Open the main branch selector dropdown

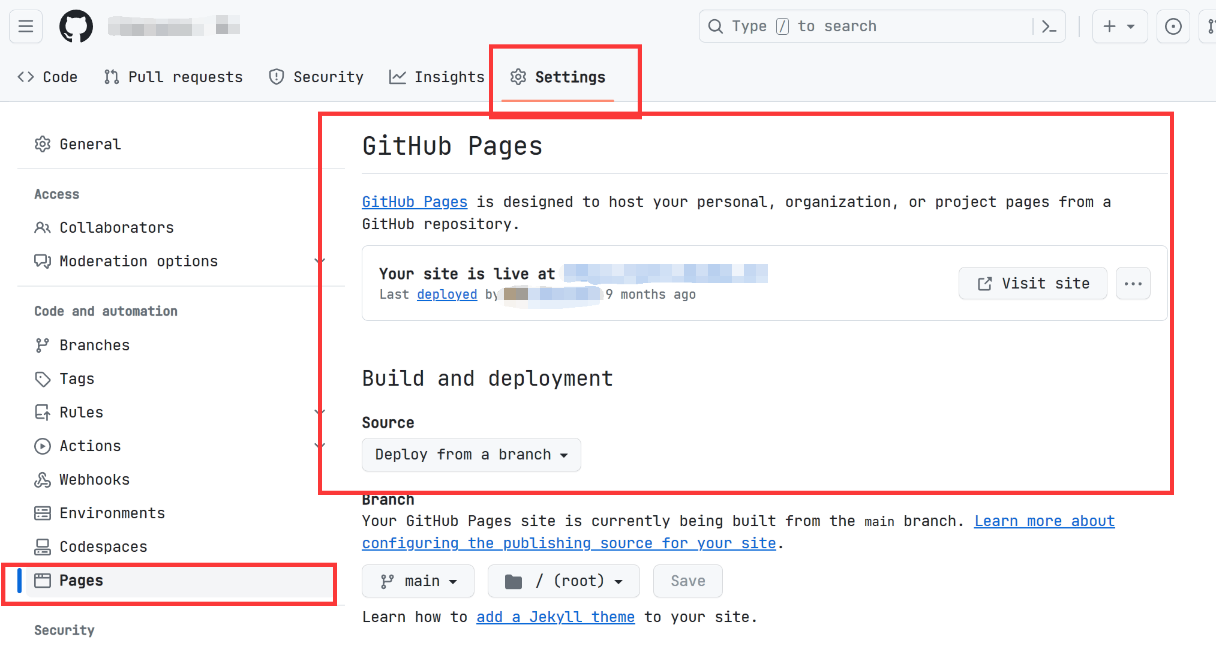[418, 581]
